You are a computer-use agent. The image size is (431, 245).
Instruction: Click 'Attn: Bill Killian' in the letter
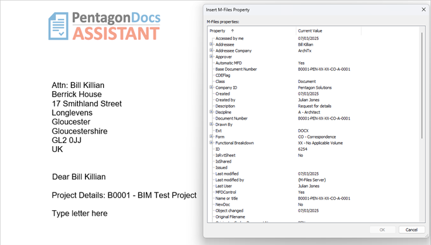point(78,85)
